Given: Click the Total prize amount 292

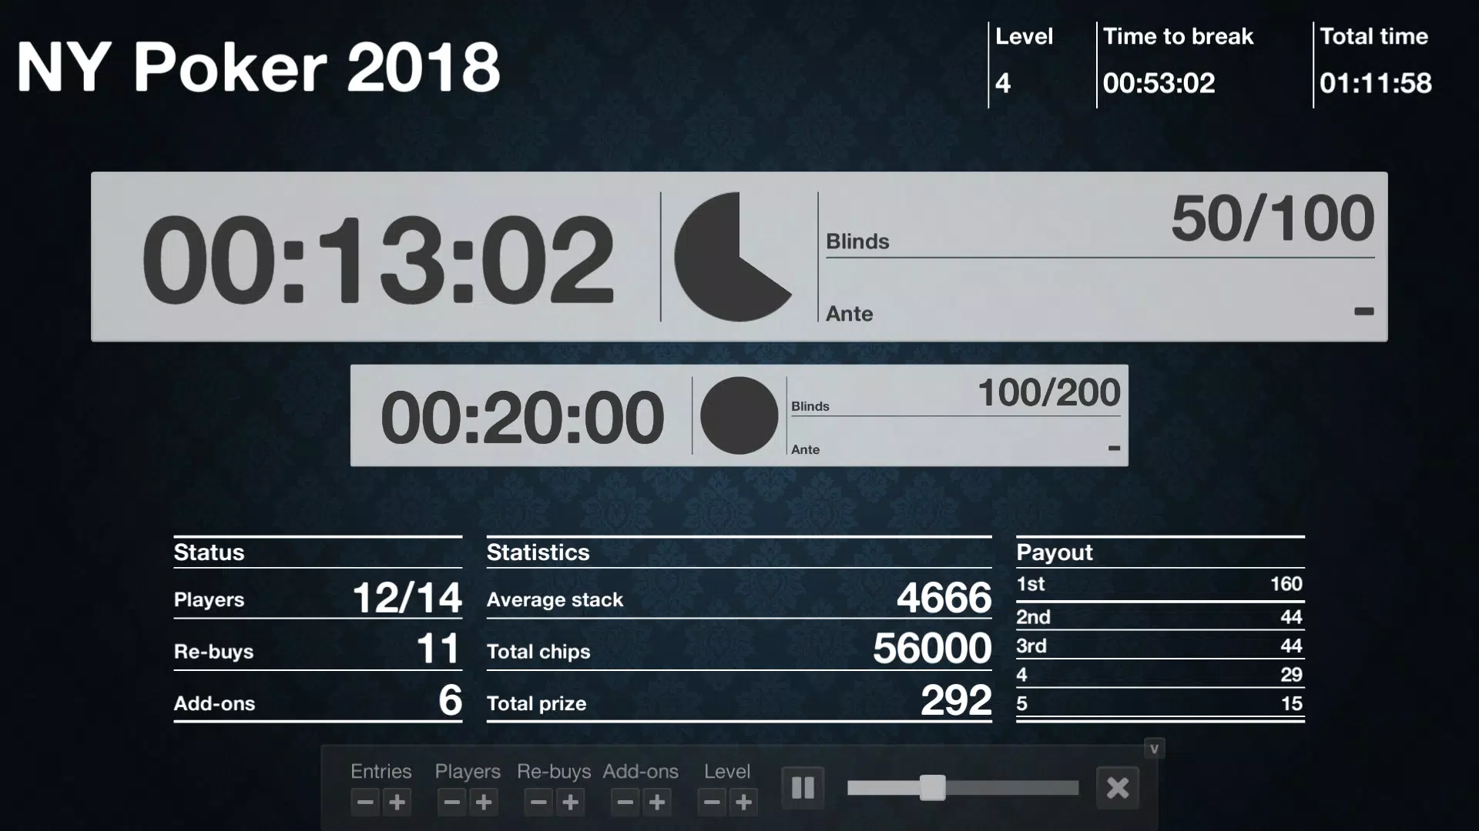Looking at the screenshot, I should [955, 701].
